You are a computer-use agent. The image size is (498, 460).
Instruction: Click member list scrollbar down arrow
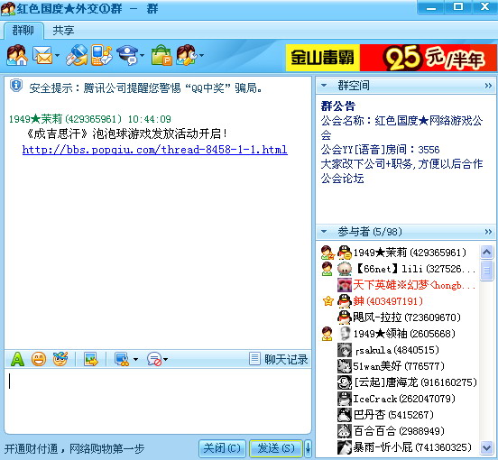pos(486,448)
